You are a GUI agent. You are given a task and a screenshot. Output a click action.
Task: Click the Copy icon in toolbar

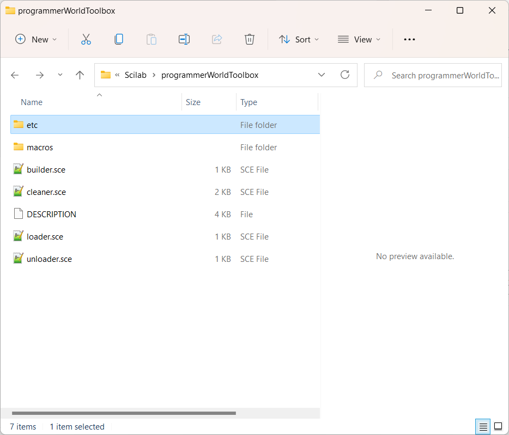point(119,39)
